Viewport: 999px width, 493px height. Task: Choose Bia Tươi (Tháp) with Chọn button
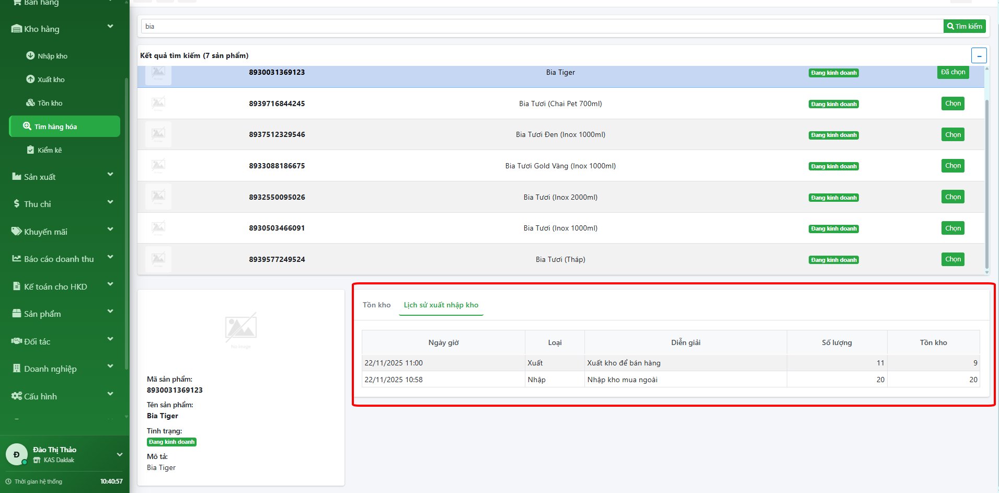coord(952,259)
